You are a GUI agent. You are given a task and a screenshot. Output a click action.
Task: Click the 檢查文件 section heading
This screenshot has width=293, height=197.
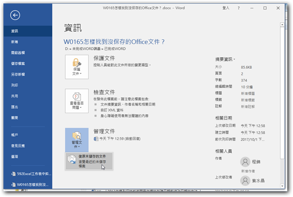pyautogui.click(x=104, y=92)
